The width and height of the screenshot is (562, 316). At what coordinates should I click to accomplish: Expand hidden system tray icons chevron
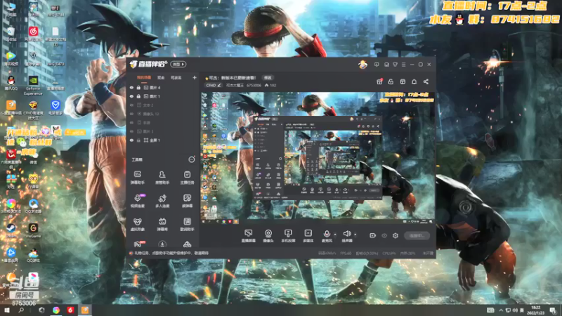pyautogui.click(x=501, y=310)
